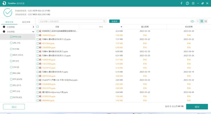Expand the quick scan tree chevron
This screenshot has height=114, width=211.
(33, 27)
